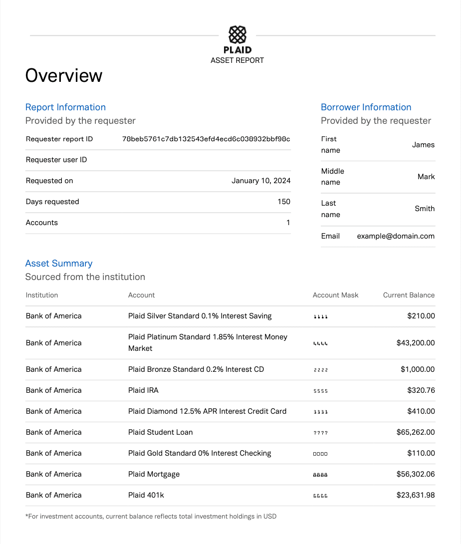Click the mask beside Plaid Student Loan
This screenshot has width=461, height=544.
321,432
